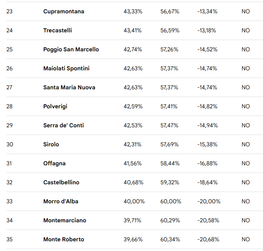Click the Offagna municipality name
263x251 pixels.
click(x=54, y=163)
